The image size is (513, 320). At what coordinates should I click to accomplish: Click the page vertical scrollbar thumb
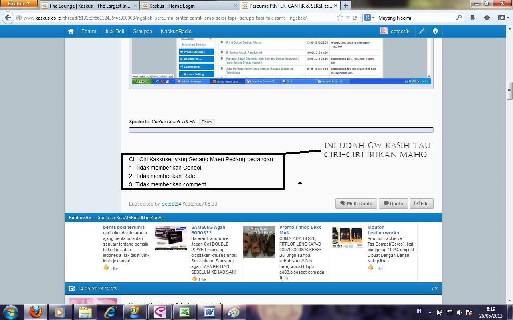510,91
